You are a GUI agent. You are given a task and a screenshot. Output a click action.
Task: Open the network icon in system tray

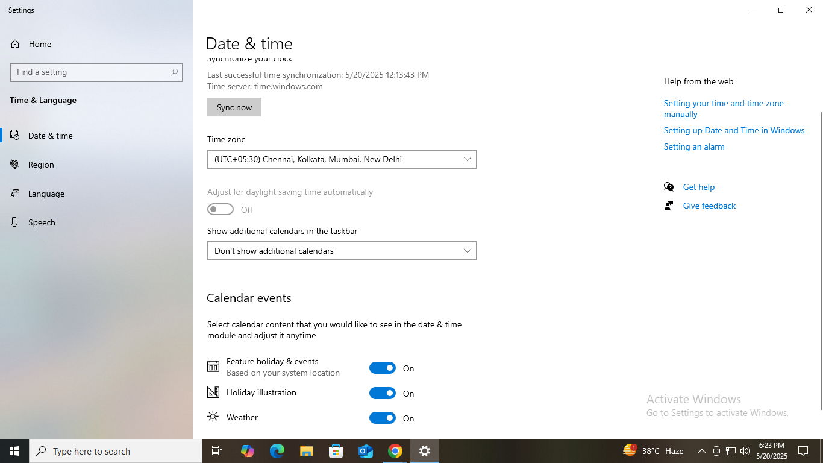(x=731, y=451)
